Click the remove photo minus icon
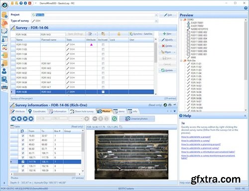 (95, 119)
